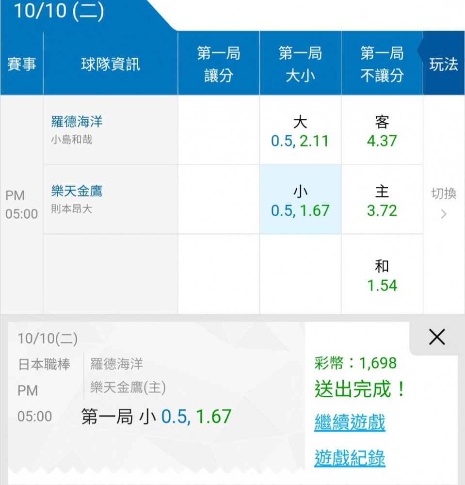Screen dimensions: 465x485
Task: Pick 客 away win at 4.37
Action: click(382, 130)
